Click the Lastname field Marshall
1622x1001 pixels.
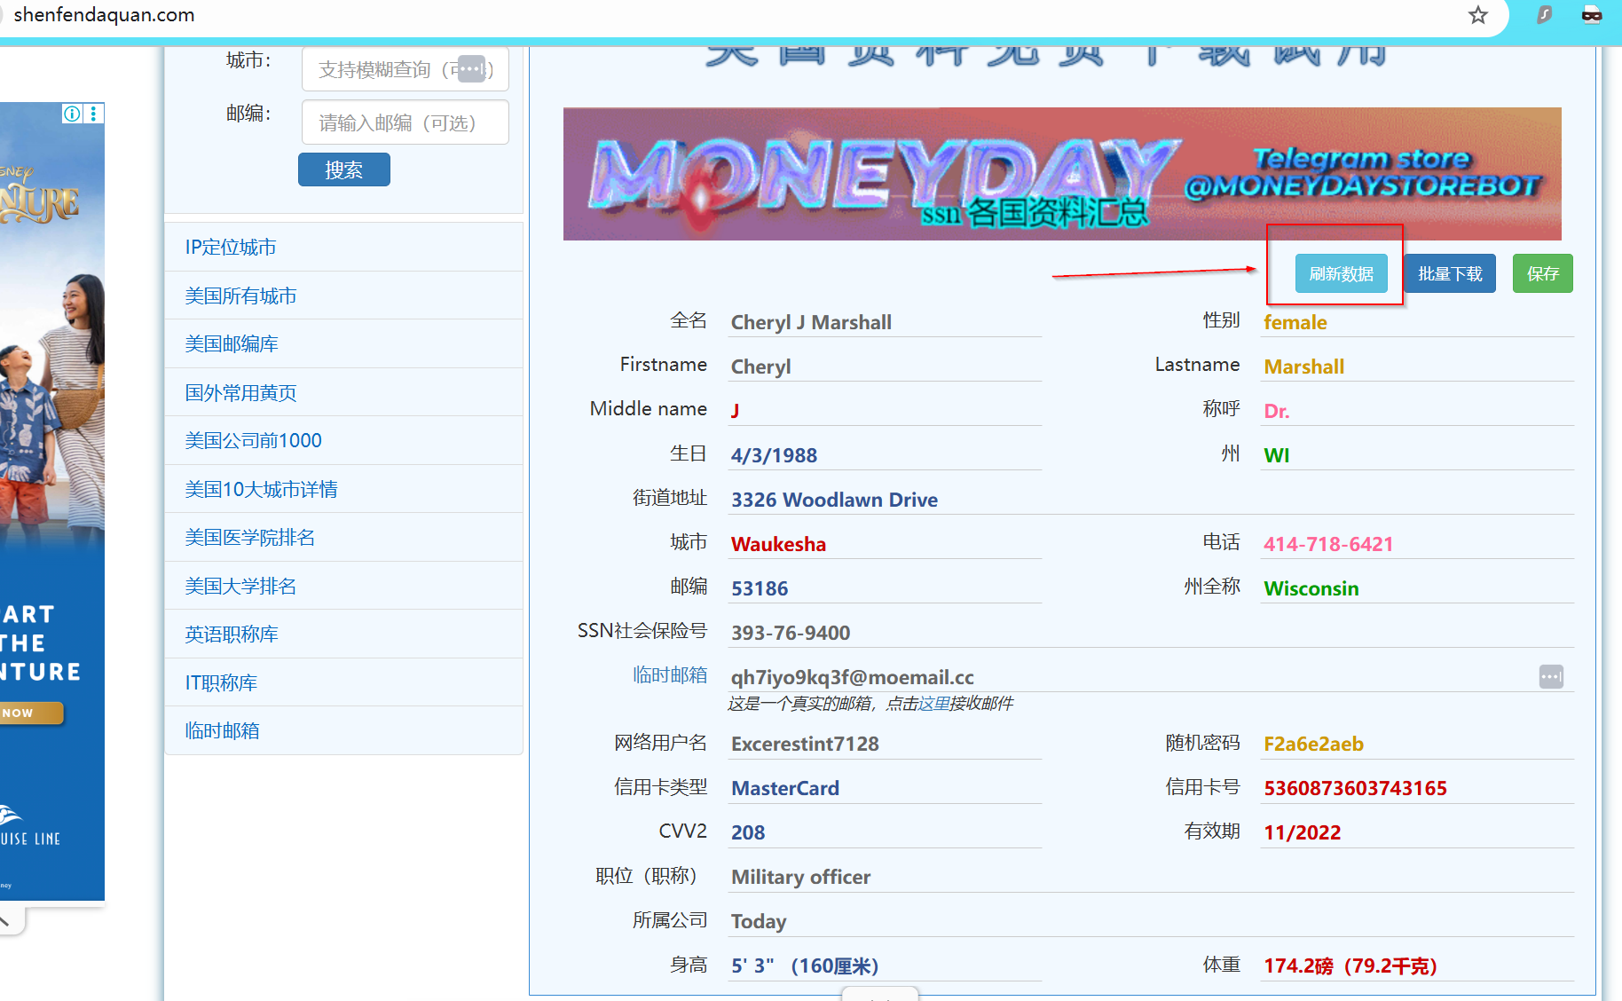(x=1417, y=367)
